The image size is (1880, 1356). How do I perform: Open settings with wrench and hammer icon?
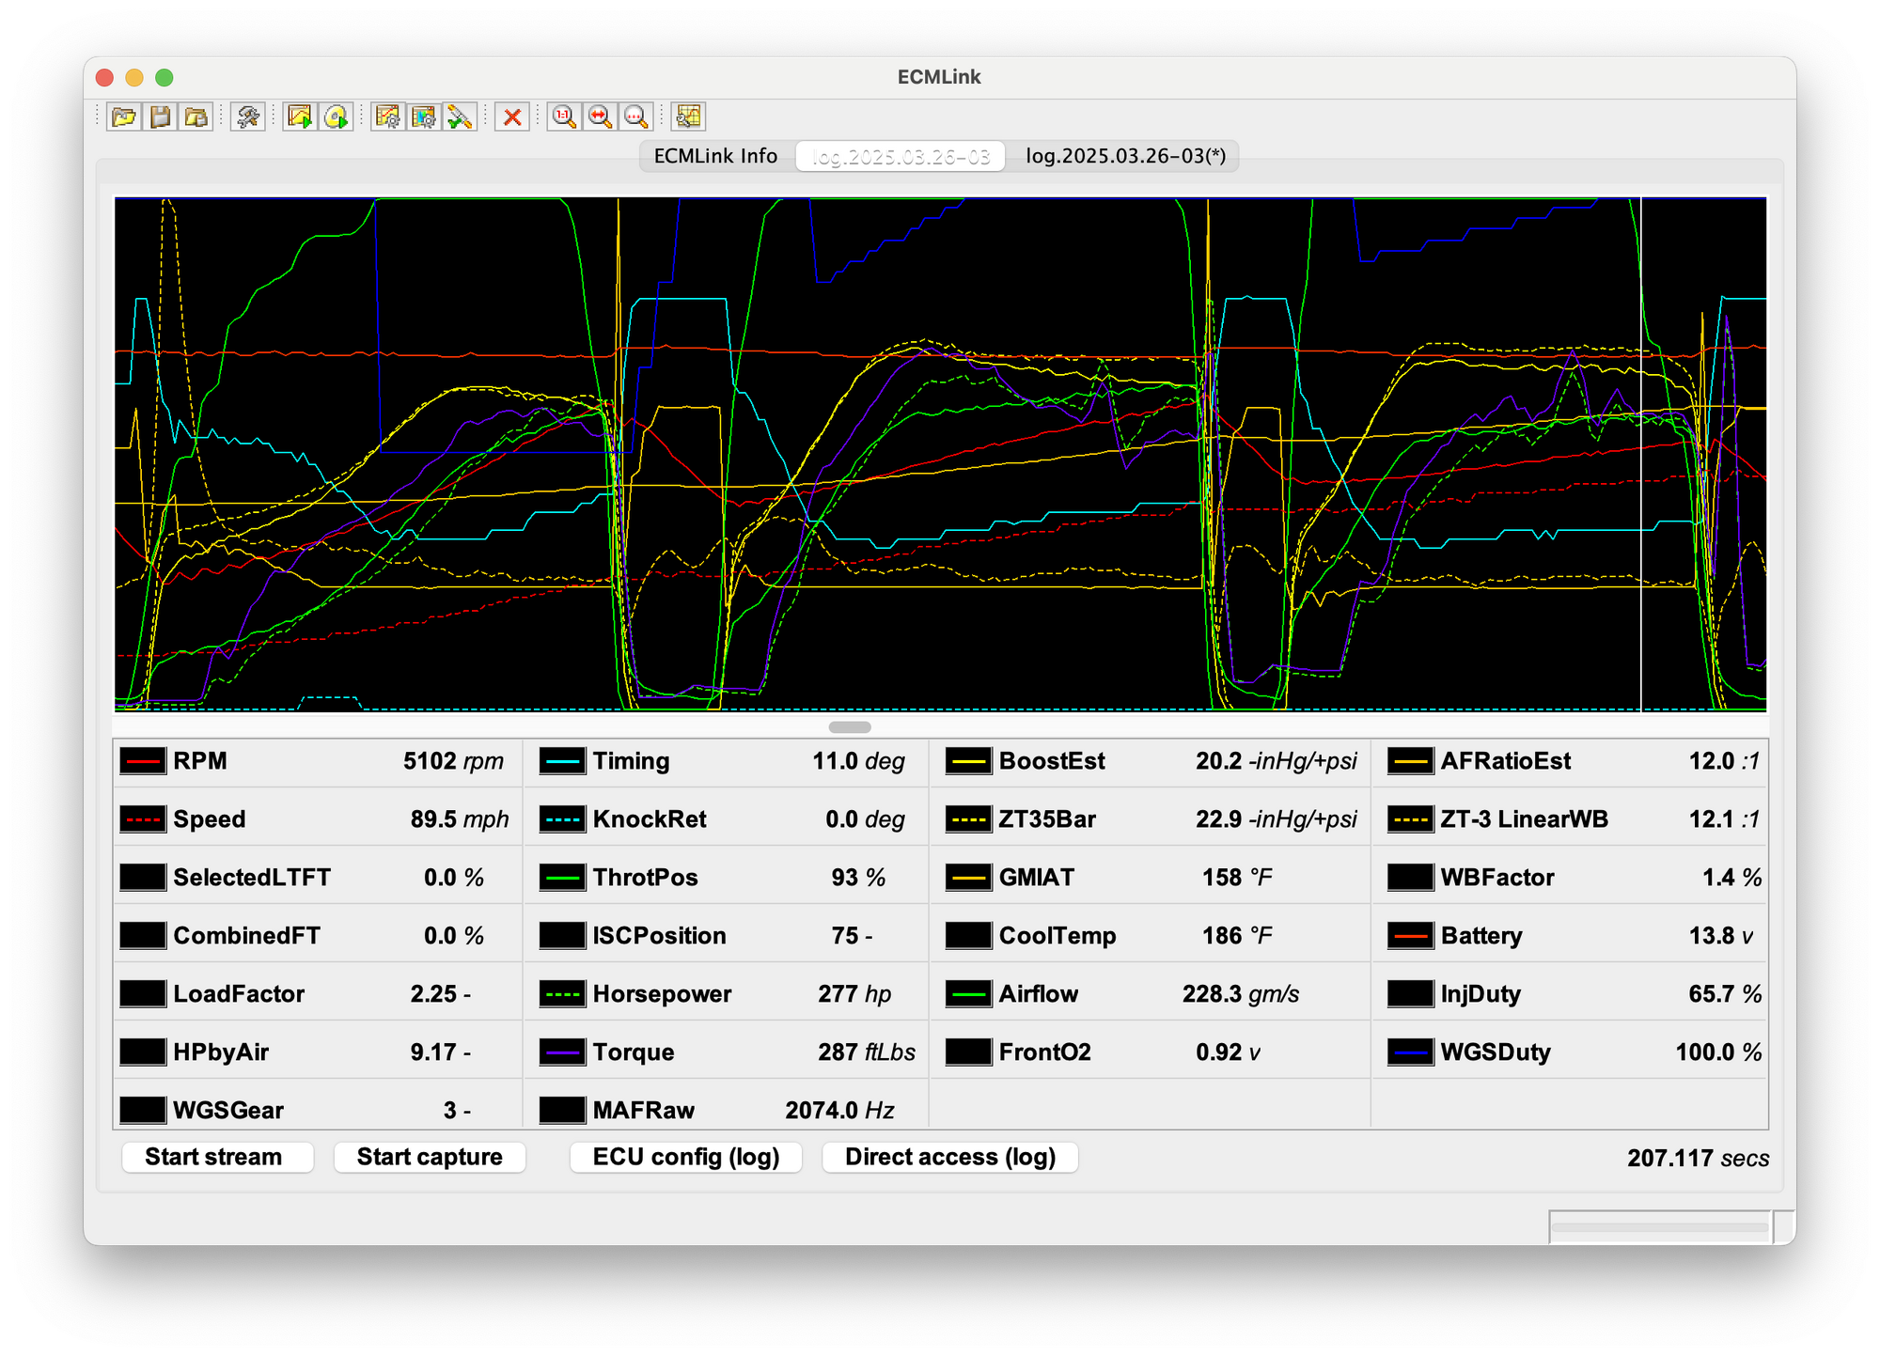248,117
